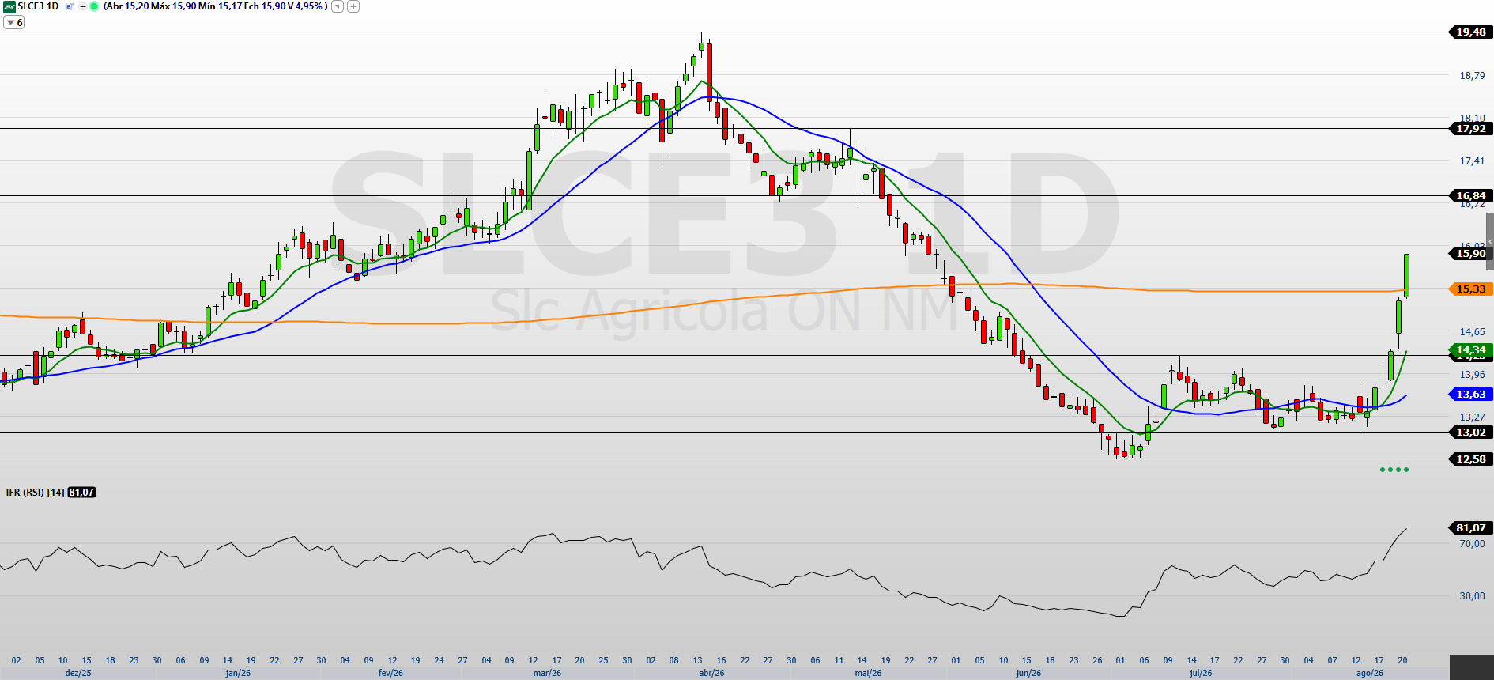Click the small blue [B] icon beside SLCE3 1D

tap(69, 6)
